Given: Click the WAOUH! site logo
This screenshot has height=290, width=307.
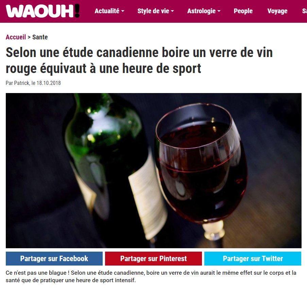Looking at the screenshot, I should pos(43,11).
